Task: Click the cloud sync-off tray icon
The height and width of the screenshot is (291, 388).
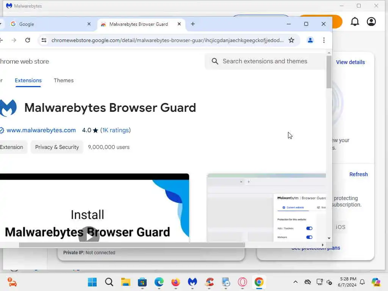Action: tap(308, 282)
